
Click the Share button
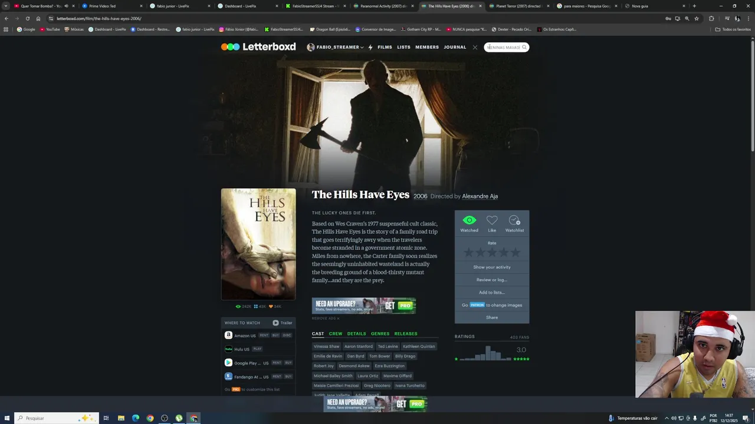[492, 317]
